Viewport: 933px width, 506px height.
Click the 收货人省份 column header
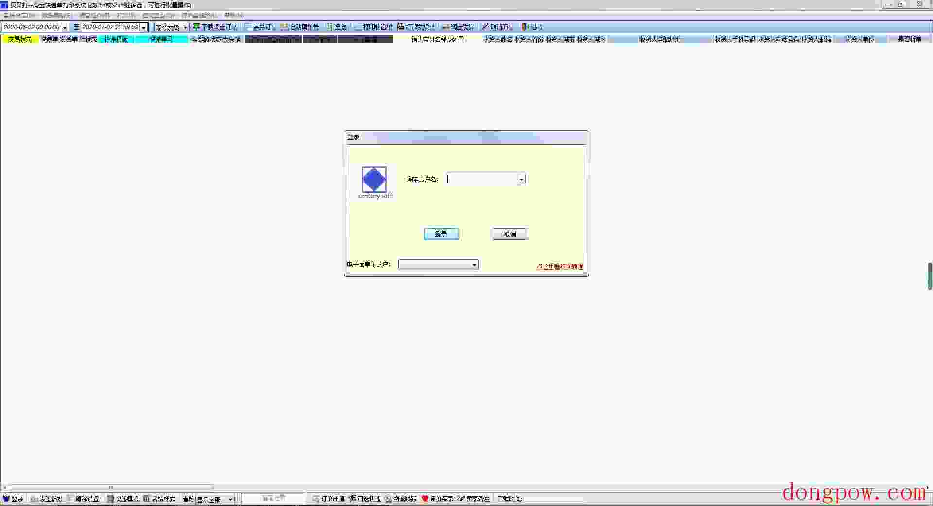tap(529, 39)
